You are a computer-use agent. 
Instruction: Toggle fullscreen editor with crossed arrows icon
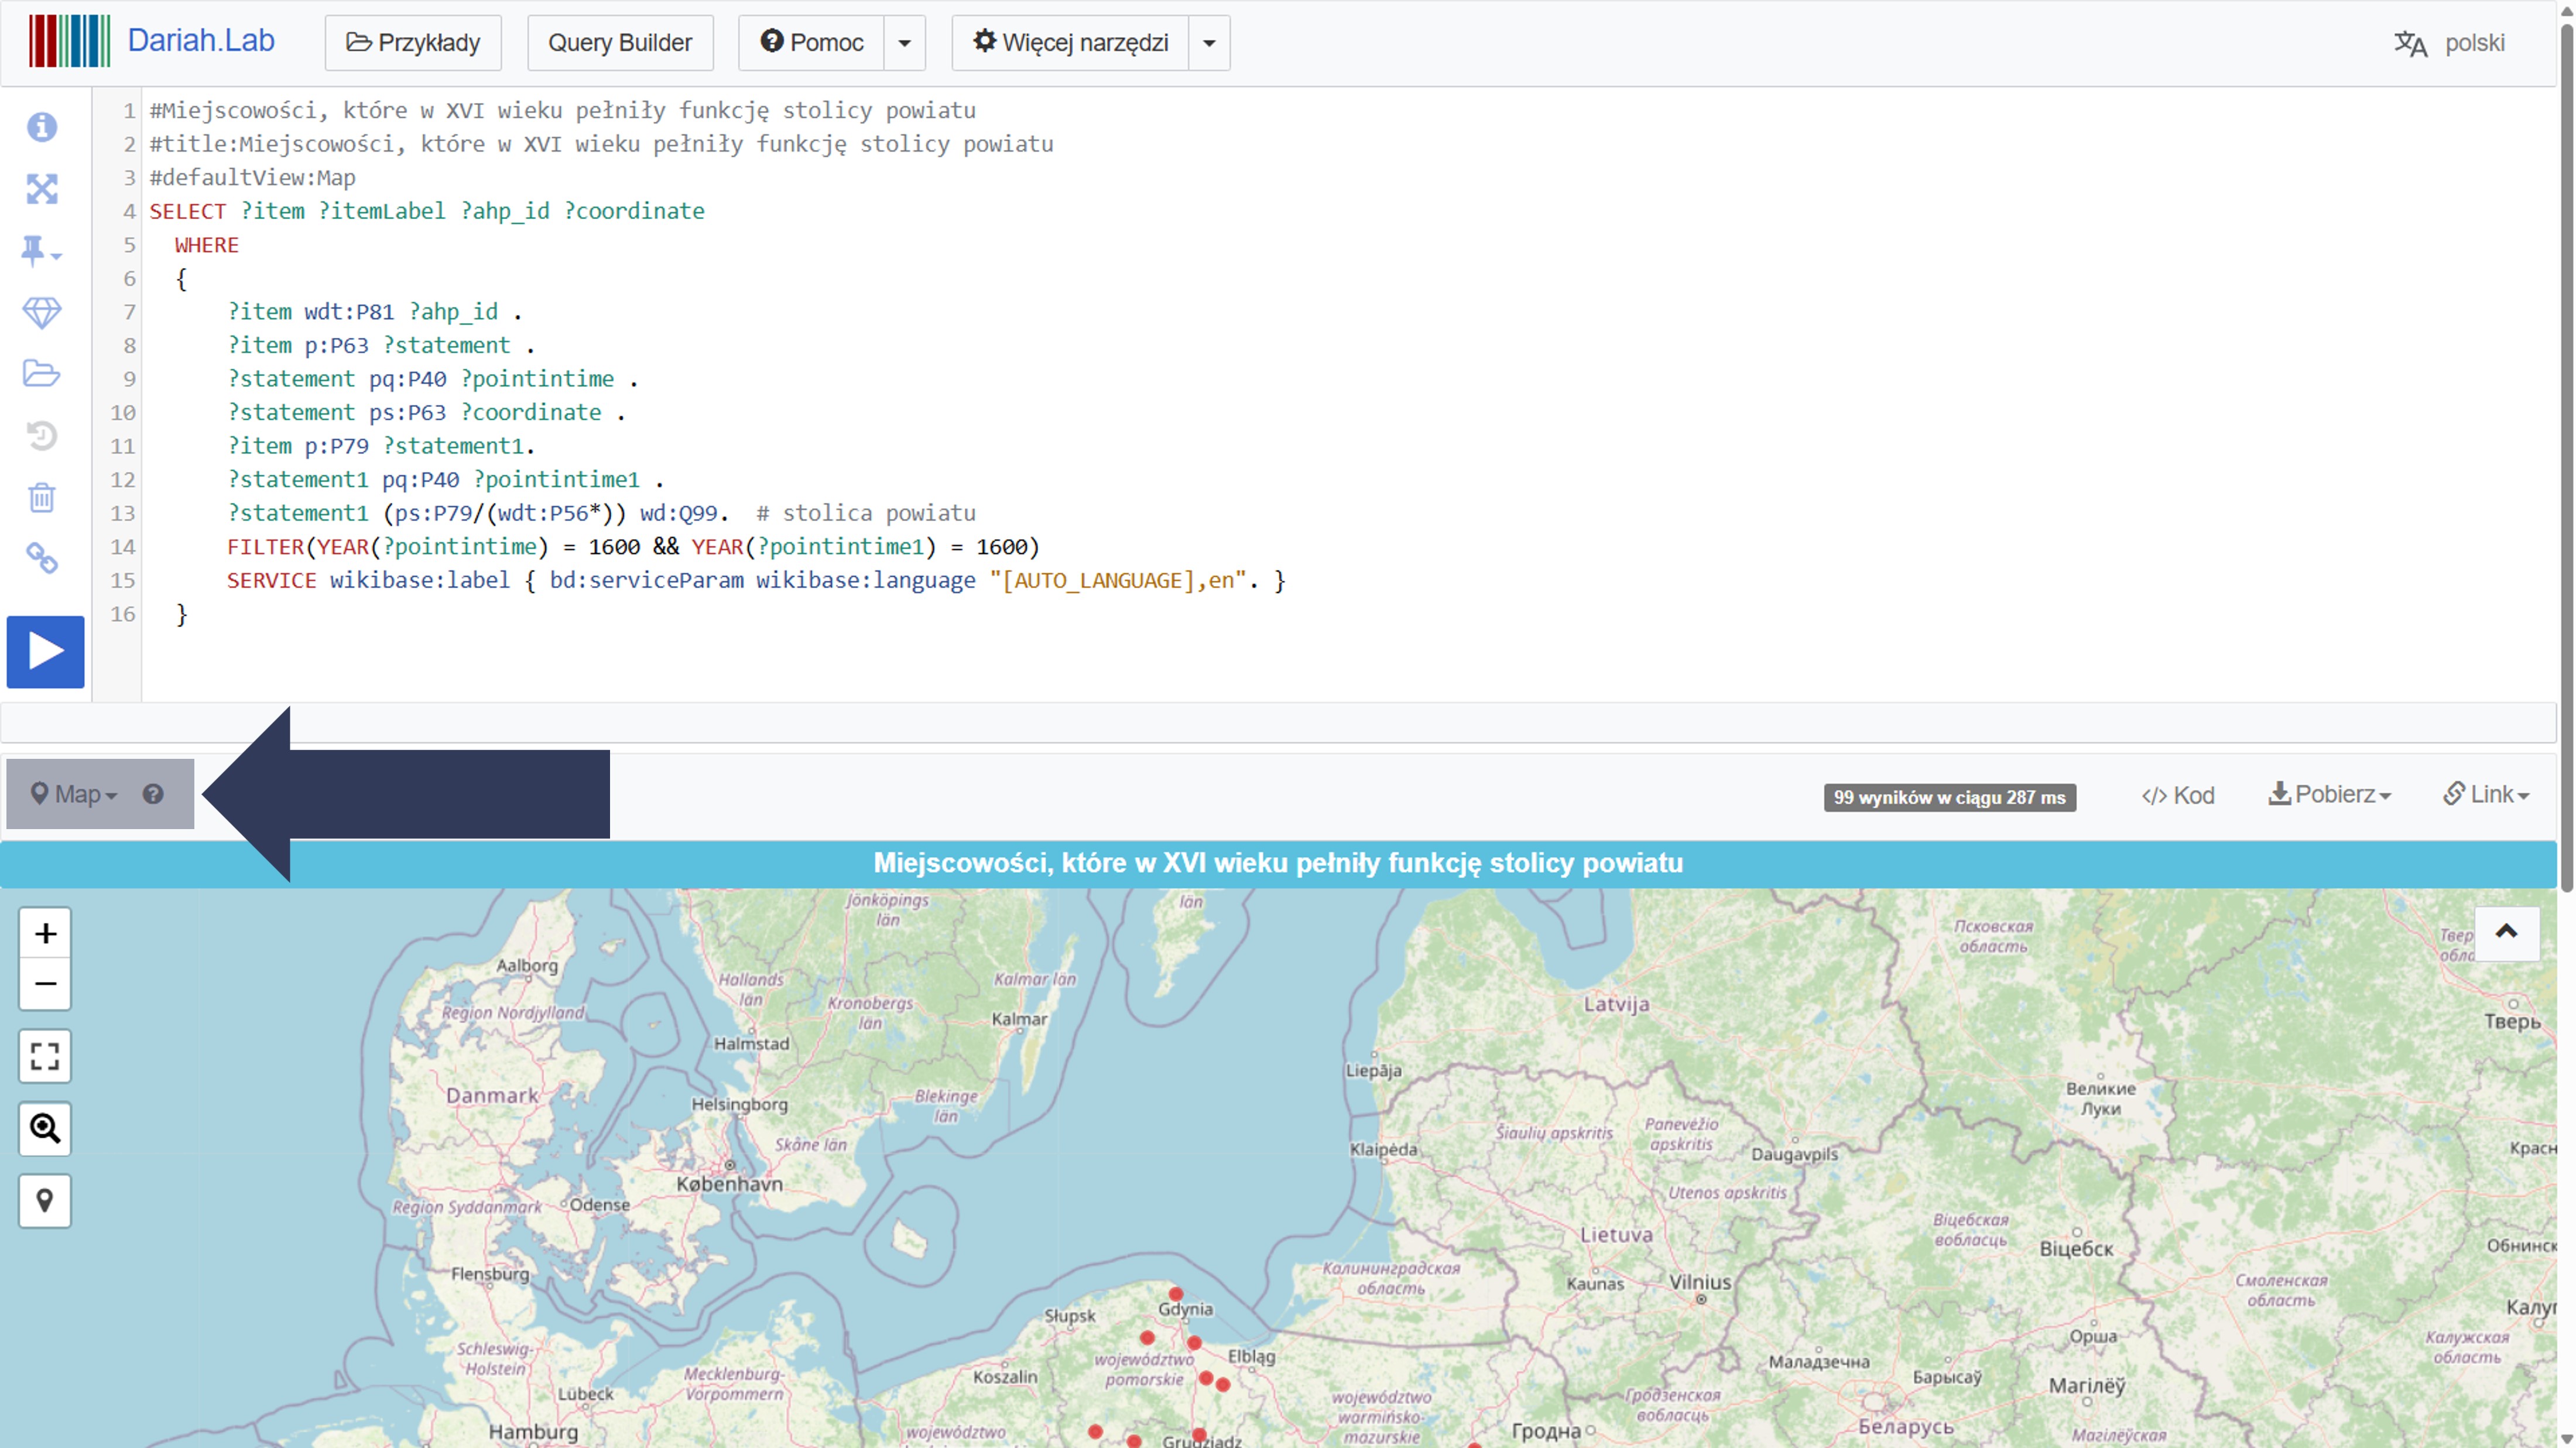(x=41, y=189)
